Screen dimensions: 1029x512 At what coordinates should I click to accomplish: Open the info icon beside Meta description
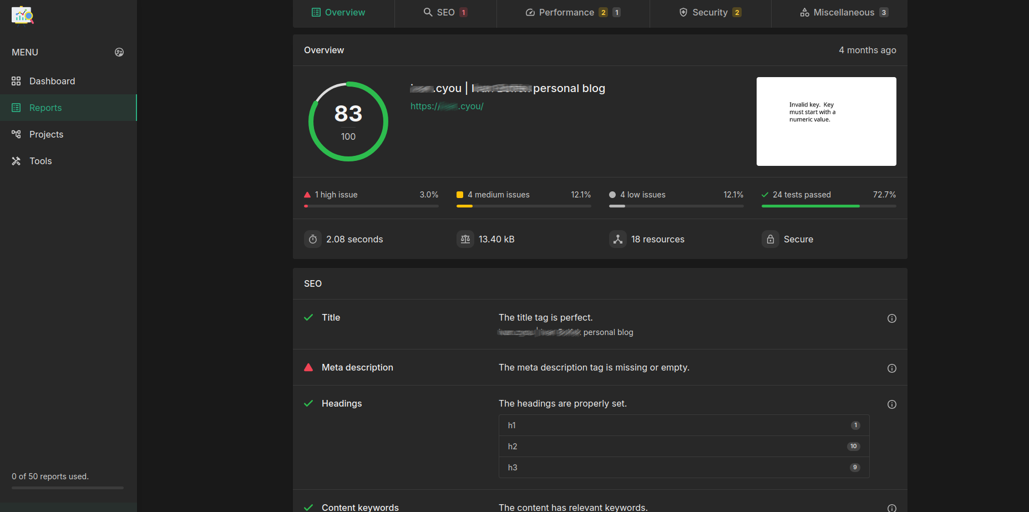pos(891,368)
